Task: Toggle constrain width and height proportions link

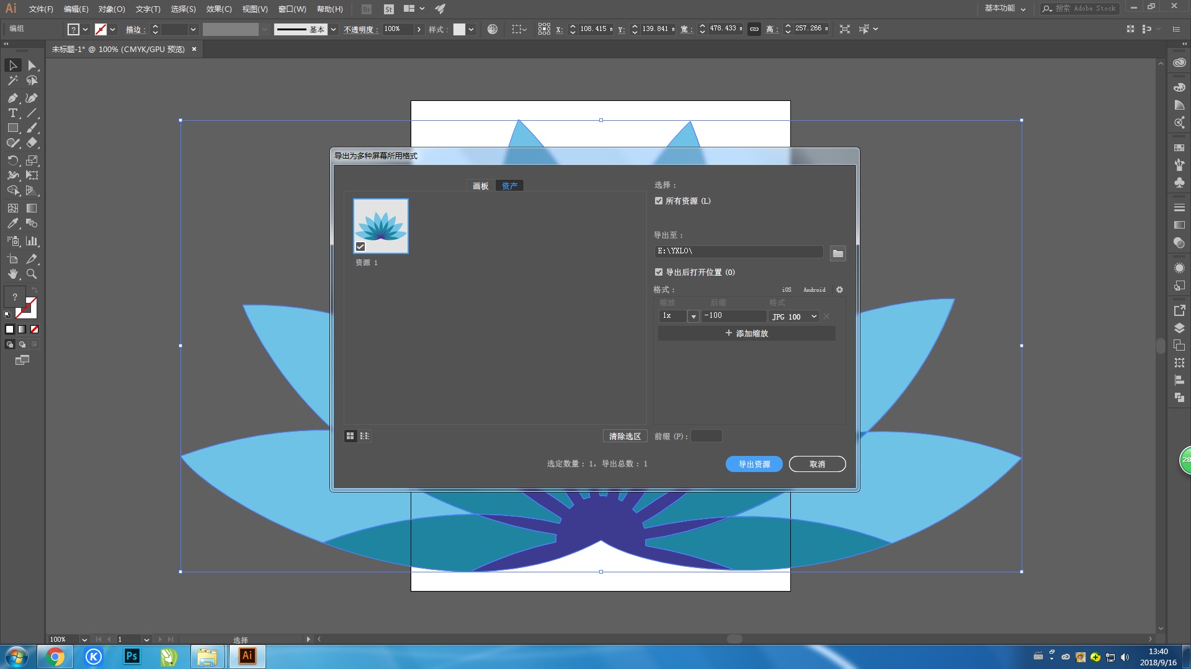Action: point(754,29)
